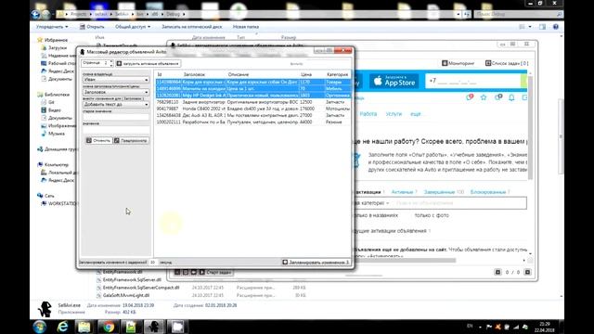Image resolution: width=594 pixels, height=334 pixels.
Task: Open Список задач in the background window
Action: click(507, 63)
